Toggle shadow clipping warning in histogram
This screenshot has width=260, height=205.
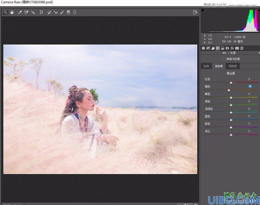click(203, 10)
